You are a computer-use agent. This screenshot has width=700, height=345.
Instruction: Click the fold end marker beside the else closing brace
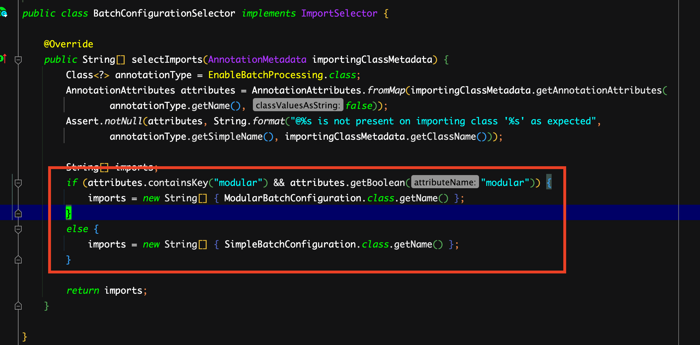18,260
